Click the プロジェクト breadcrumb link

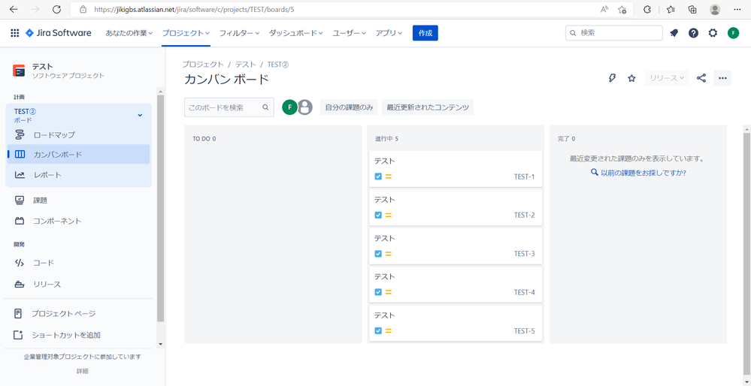pos(203,64)
